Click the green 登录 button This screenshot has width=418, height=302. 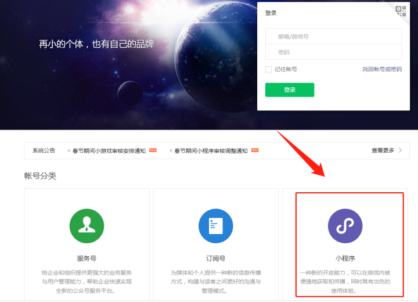click(290, 90)
